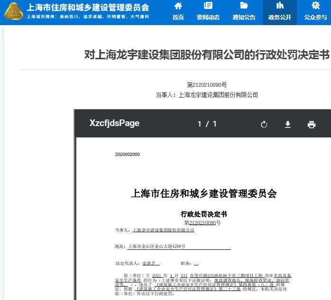Click the 通知公告 folder icon
This screenshot has width=331, height=300.
point(244,6)
